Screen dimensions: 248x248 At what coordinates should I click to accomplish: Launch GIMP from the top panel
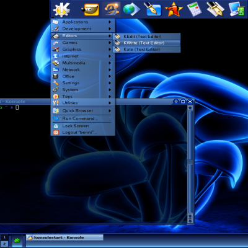[x=90, y=9]
